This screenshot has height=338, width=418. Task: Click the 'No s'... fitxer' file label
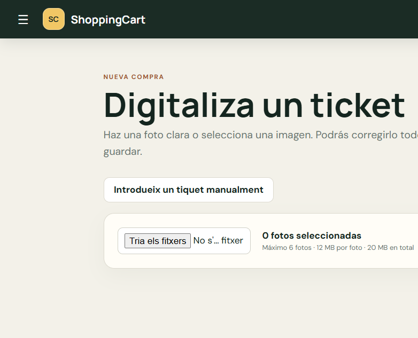(218, 240)
